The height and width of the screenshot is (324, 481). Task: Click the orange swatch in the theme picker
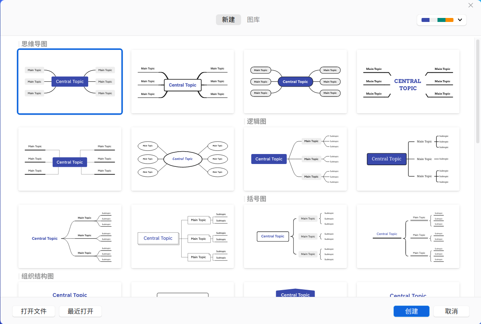[449, 20]
